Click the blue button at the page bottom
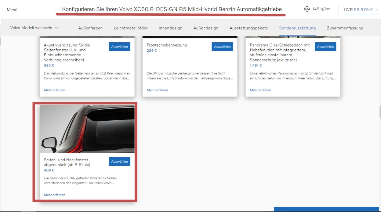The image size is (381, 212). coord(326,210)
